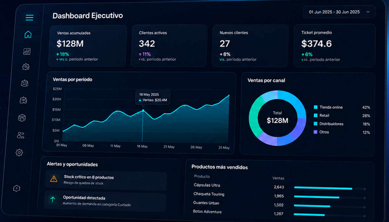Click the Ventas por canal heading

click(x=266, y=80)
